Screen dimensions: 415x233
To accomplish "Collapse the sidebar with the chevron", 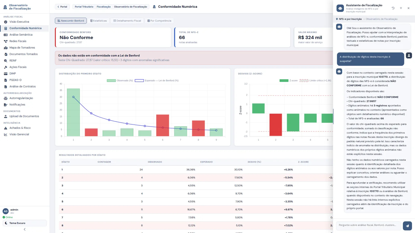I will pos(25,229).
